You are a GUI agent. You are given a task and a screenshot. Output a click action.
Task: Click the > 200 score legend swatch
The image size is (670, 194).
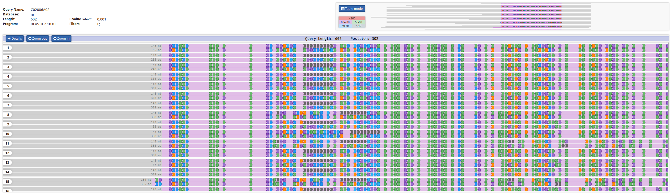point(352,18)
